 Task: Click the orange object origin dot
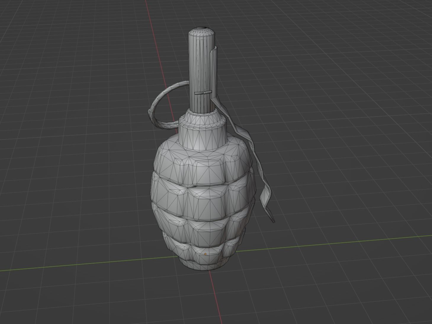[x=205, y=254]
